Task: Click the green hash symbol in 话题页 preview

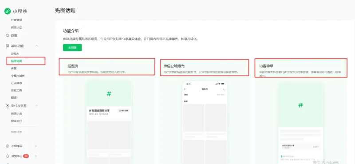Action: (x=109, y=94)
